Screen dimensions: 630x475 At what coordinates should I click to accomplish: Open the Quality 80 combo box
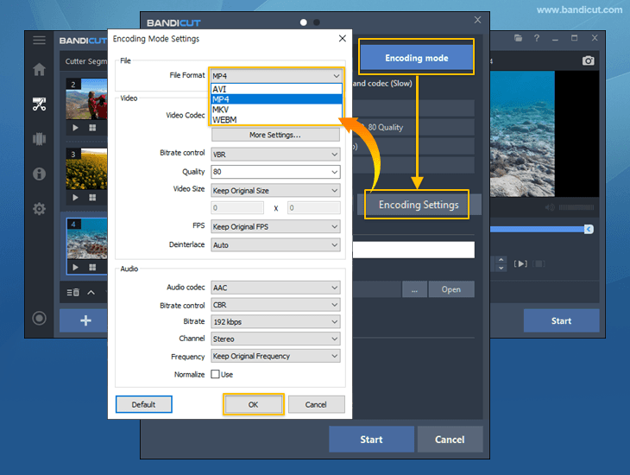point(275,172)
